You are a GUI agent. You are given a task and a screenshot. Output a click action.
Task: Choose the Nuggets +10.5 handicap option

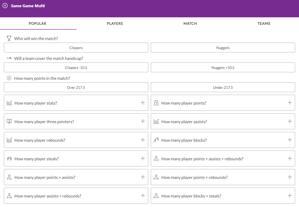(223, 68)
